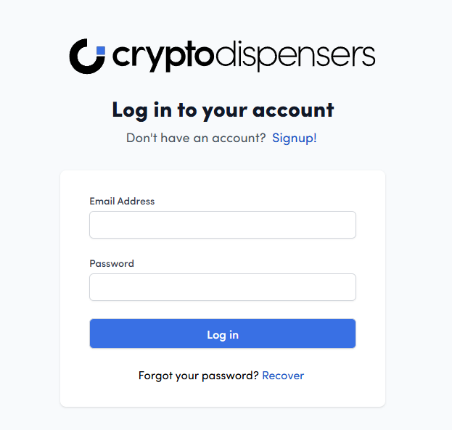
Task: Click the Email Address label
Action: coord(122,201)
